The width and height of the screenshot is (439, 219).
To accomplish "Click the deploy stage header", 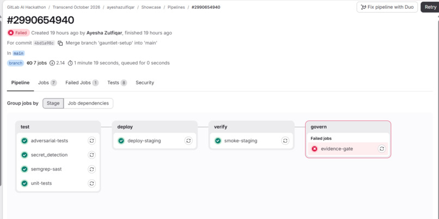I will click(155, 127).
